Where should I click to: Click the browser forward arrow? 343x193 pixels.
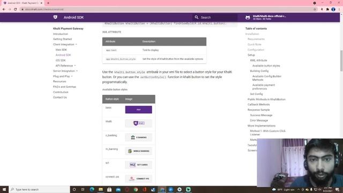10,9
